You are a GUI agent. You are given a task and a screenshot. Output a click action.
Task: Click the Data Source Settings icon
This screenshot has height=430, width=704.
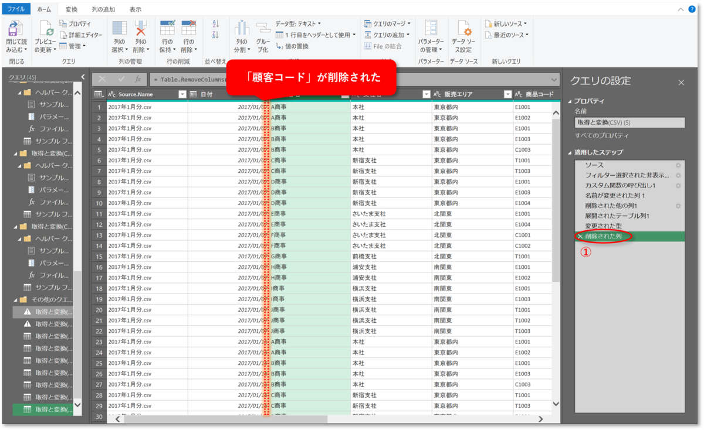(463, 27)
